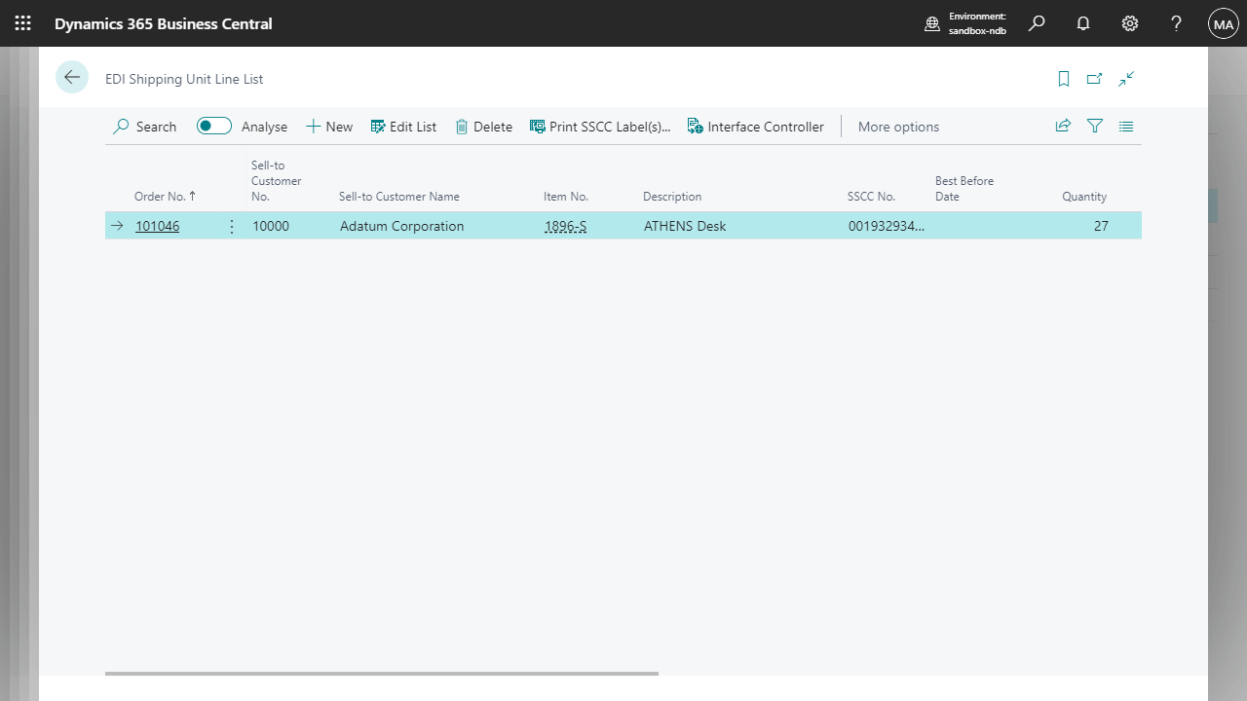Select Edit List in the action bar
1247x701 pixels.
pos(403,127)
